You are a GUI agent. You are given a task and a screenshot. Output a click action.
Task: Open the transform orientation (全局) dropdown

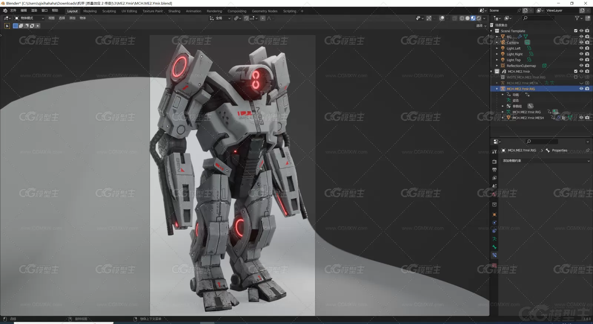220,18
